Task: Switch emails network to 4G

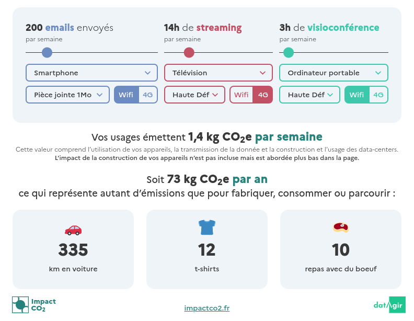Action: [x=148, y=95]
